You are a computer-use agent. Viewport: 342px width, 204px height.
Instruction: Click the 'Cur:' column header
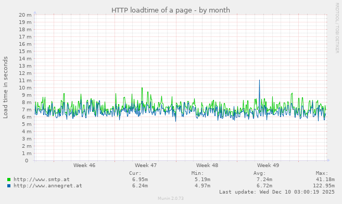[x=135, y=173]
